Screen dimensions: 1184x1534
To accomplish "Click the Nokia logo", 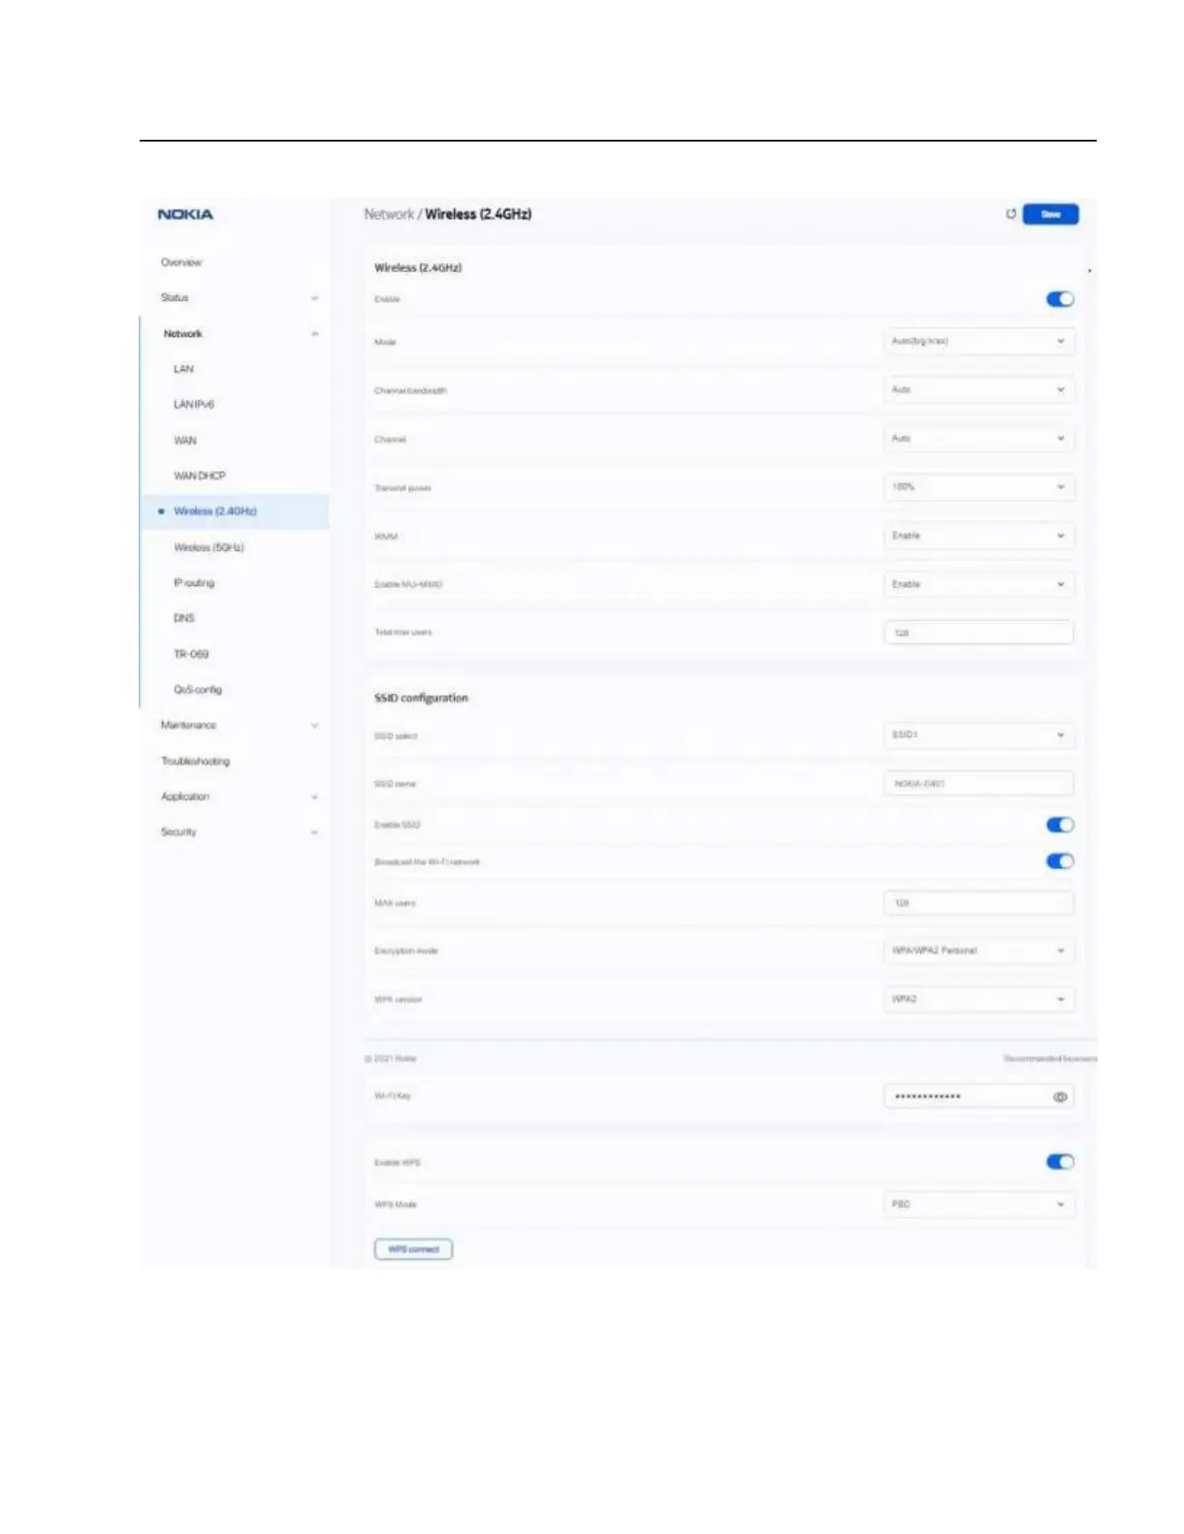I will [185, 214].
